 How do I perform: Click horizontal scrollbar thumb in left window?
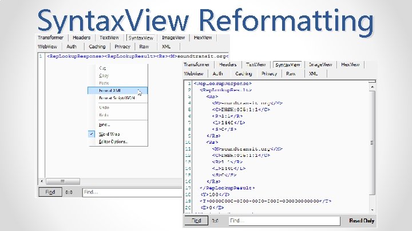63,181
